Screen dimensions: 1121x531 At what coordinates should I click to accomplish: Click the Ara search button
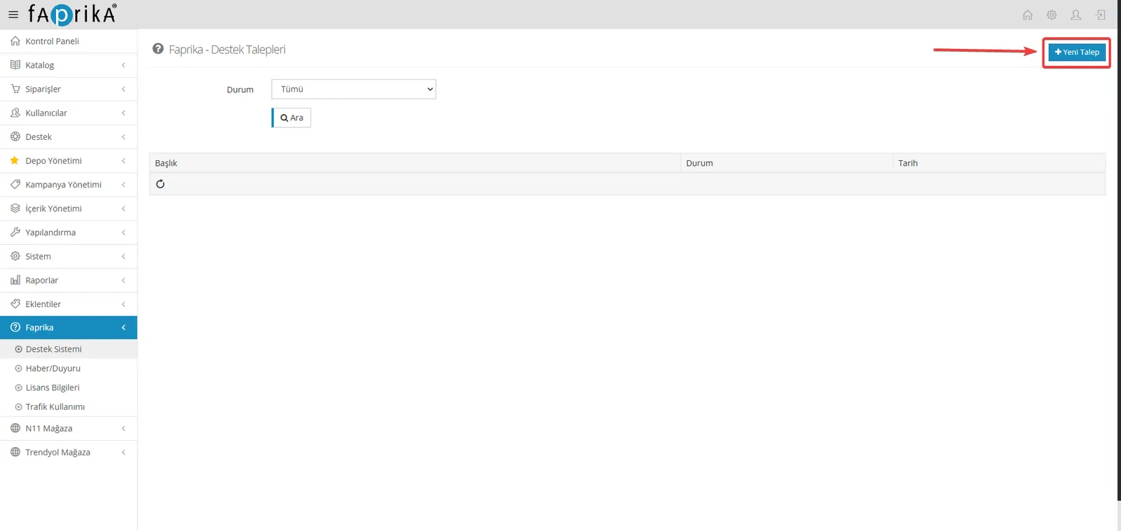click(291, 118)
